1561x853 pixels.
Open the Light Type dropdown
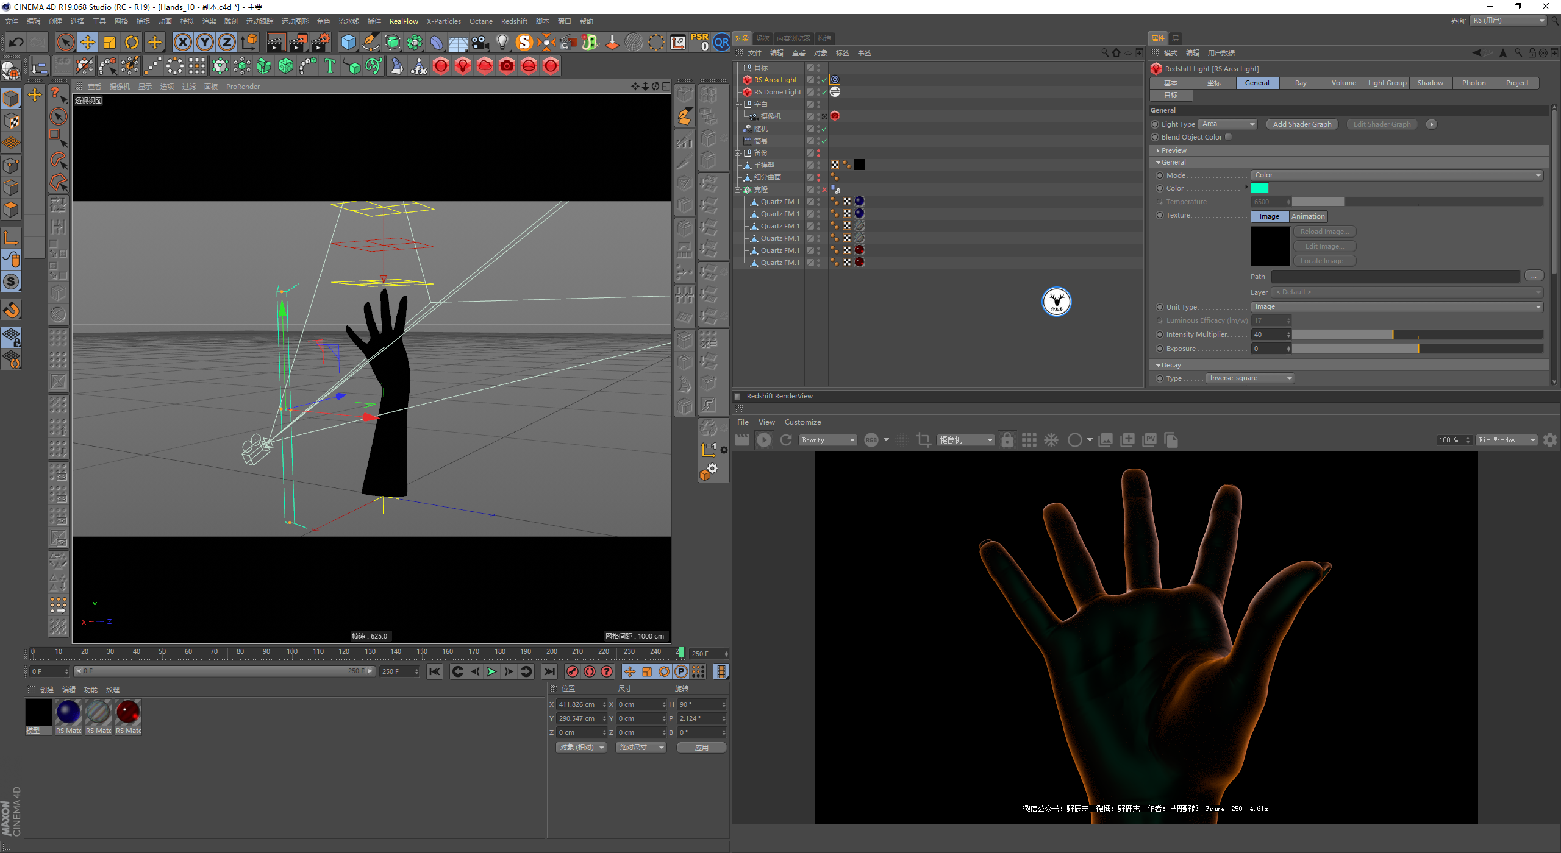pos(1228,124)
